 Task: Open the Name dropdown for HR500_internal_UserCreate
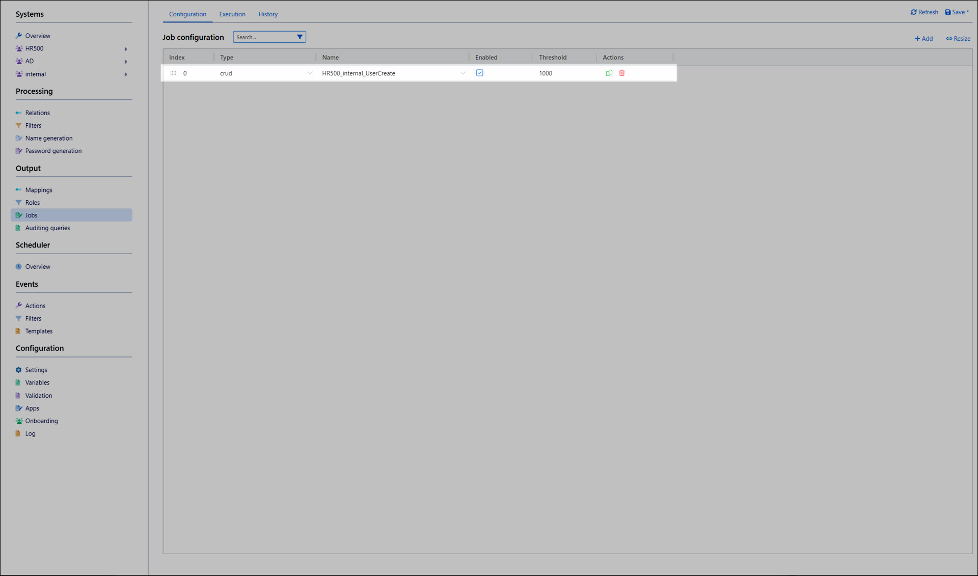(x=463, y=73)
